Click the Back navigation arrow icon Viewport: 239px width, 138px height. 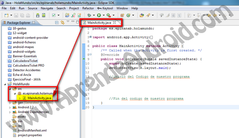pyautogui.click(x=215, y=15)
